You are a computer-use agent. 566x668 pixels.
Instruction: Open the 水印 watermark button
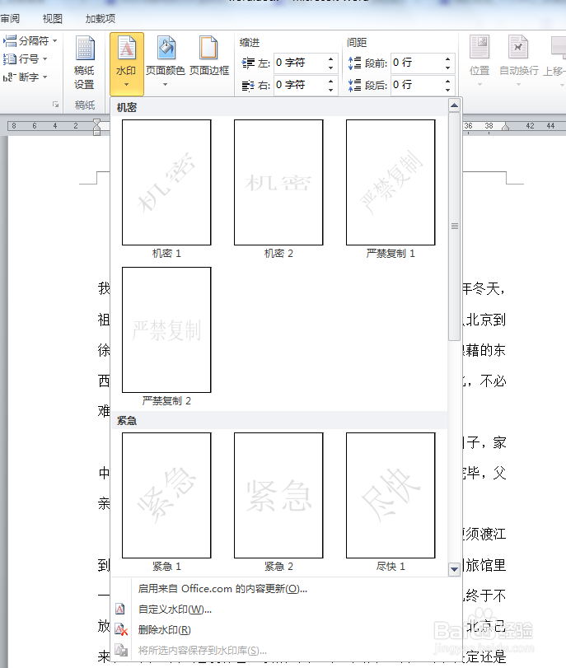tap(127, 63)
